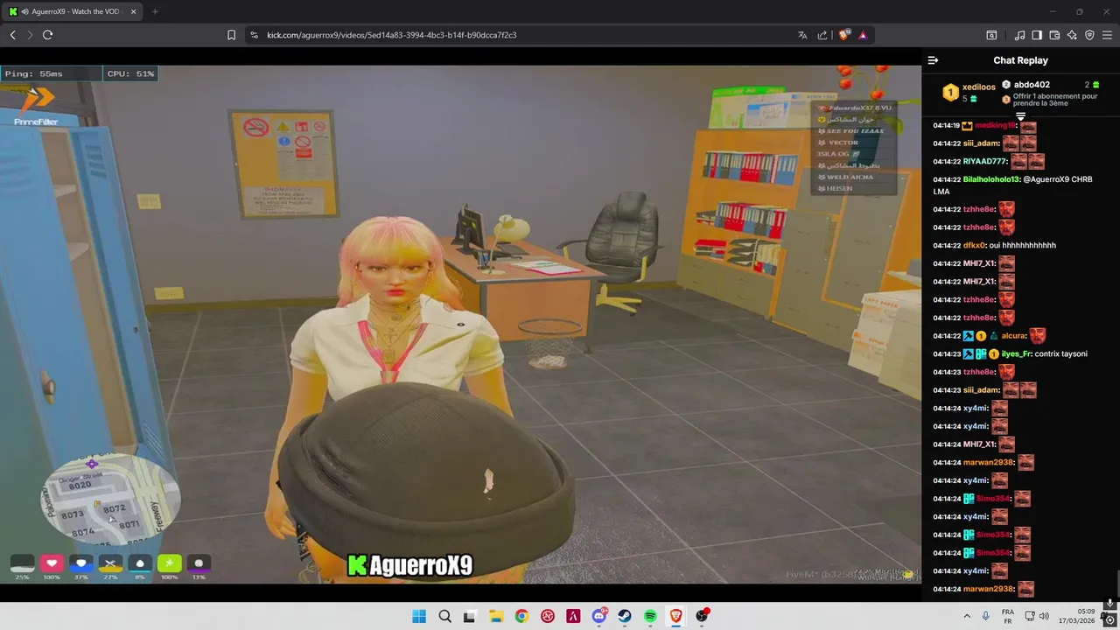This screenshot has height=630, width=1120.
Task: Click the 'contrix taysoni' chat message
Action: (1061, 354)
